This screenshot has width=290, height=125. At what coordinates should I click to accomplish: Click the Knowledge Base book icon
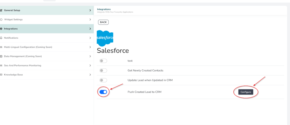click(x=1, y=75)
